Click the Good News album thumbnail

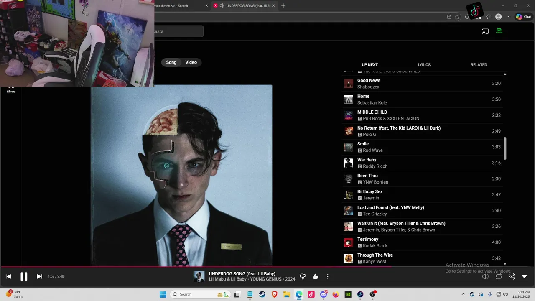[349, 84]
